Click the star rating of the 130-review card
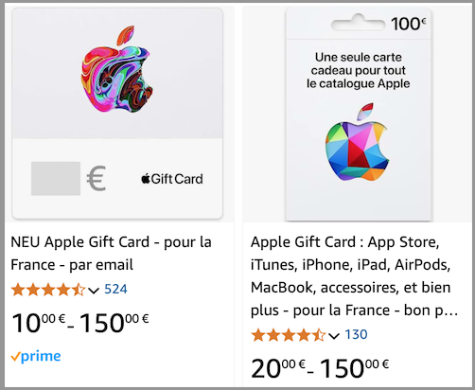Viewport: 475px width, 390px height. (x=288, y=335)
